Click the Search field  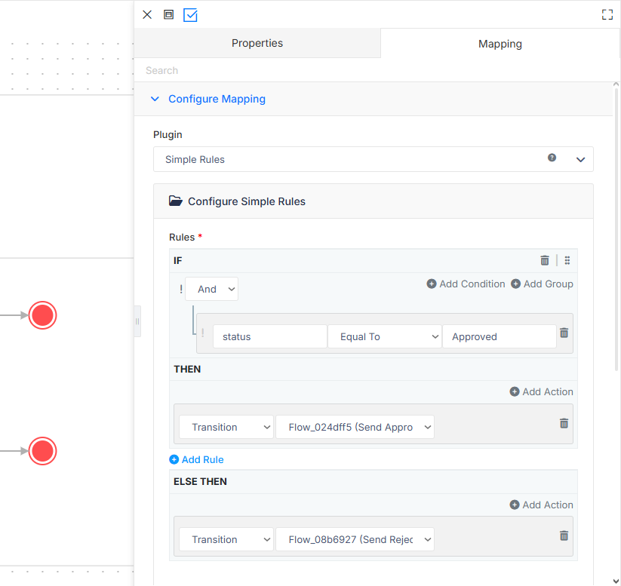377,70
